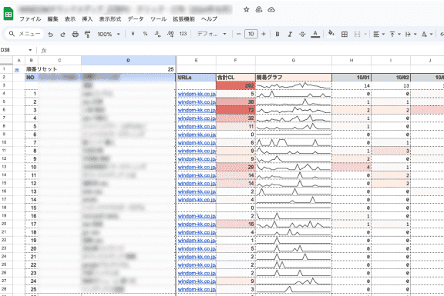Viewport: 444px width, 296px height.
Task: Click the redo arrow icon
Action: (62, 34)
